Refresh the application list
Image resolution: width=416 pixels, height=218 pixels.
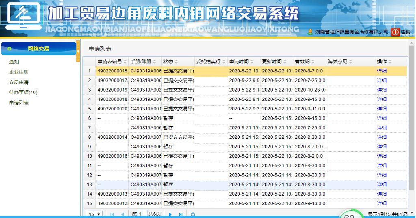pyautogui.click(x=193, y=214)
